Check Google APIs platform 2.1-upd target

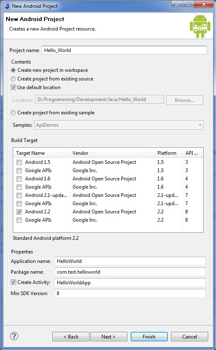(x=19, y=203)
